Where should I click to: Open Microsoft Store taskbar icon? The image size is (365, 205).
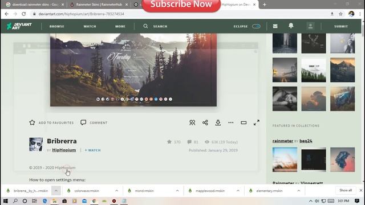coord(64,201)
